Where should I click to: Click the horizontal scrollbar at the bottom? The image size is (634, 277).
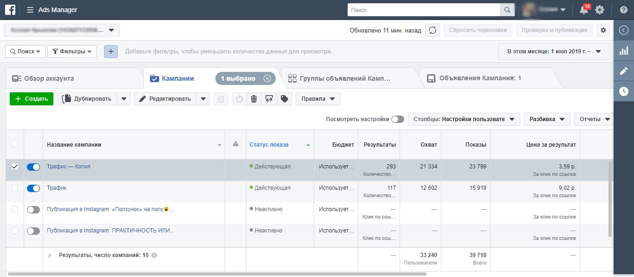217,274
